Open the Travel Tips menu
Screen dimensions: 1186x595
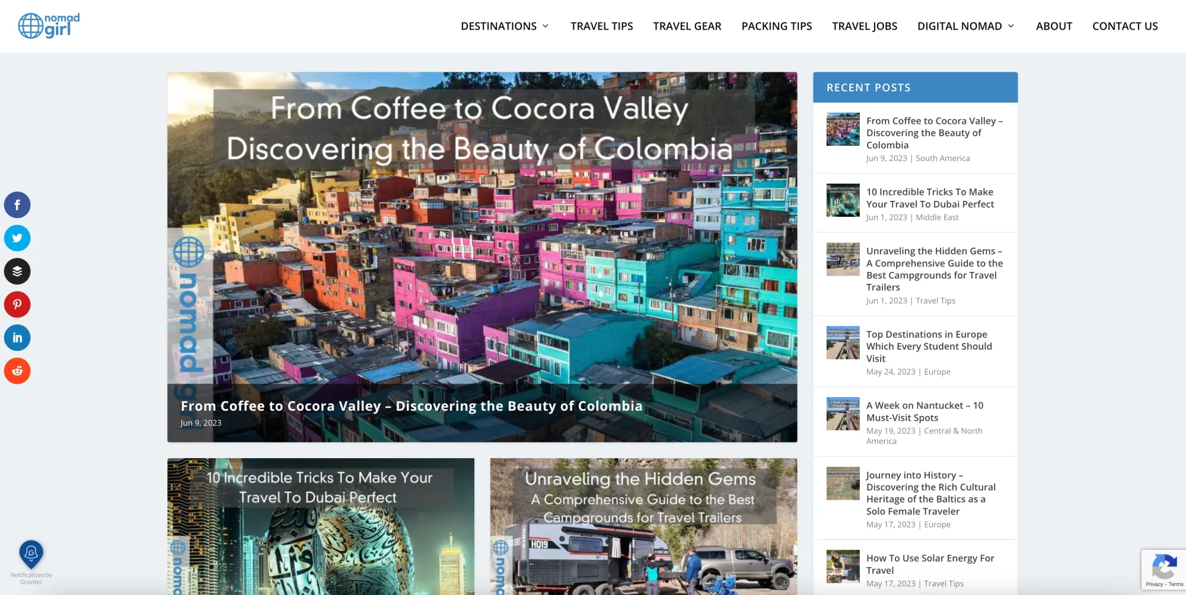(x=601, y=26)
